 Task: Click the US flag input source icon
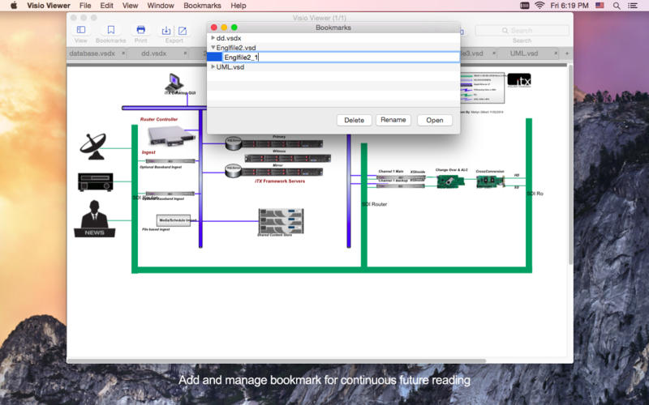coord(600,6)
